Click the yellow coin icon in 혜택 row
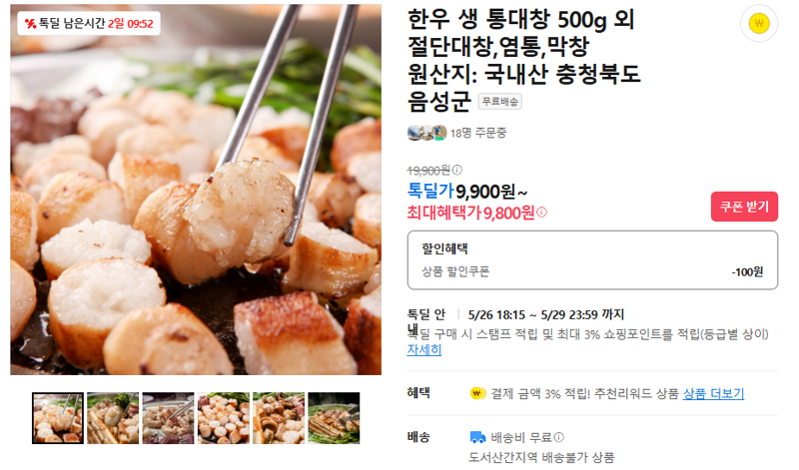799x470 pixels. [x=477, y=393]
